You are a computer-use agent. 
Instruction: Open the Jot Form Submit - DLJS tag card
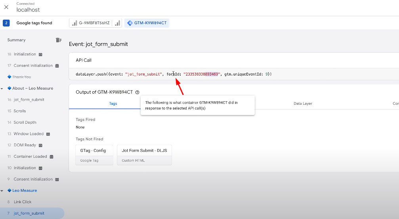144,155
